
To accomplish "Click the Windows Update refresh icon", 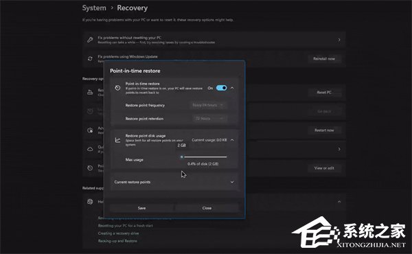I will coord(90,59).
